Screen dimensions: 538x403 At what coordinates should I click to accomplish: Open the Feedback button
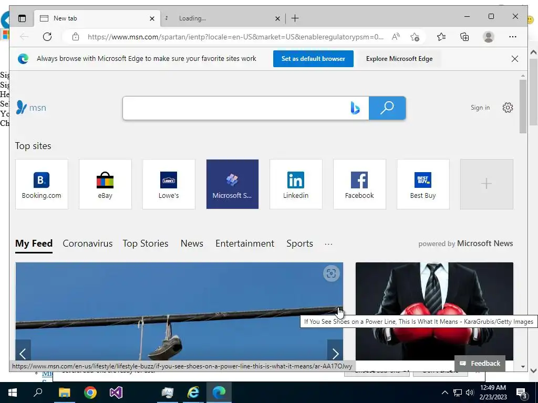(x=480, y=363)
